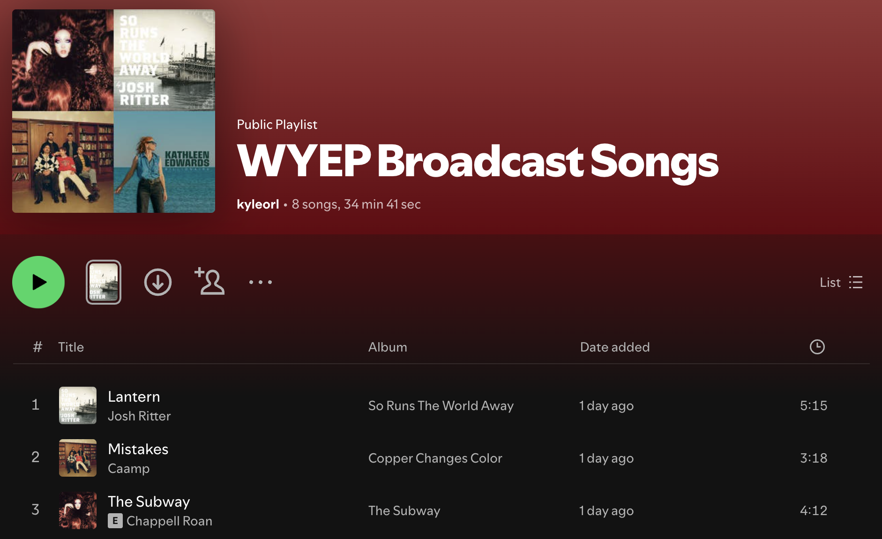Play the WYEP Broadcast Songs playlist
Image resolution: width=882 pixels, height=539 pixels.
pos(38,282)
